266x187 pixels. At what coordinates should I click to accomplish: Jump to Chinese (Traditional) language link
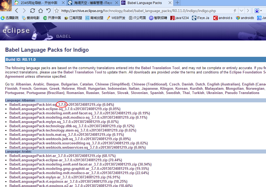(149, 84)
